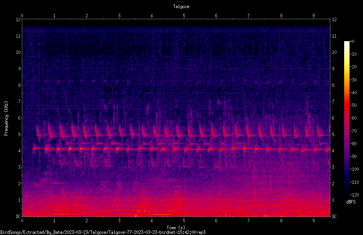The width and height of the screenshot is (363, 235).
Task: Click the DC label on right axis
Action: [x=334, y=217]
